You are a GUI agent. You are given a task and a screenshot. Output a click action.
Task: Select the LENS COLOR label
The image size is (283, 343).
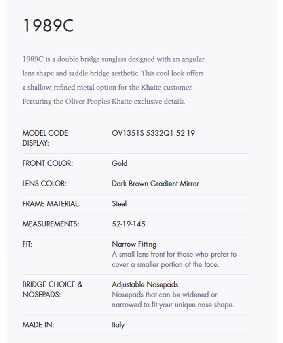tap(44, 184)
